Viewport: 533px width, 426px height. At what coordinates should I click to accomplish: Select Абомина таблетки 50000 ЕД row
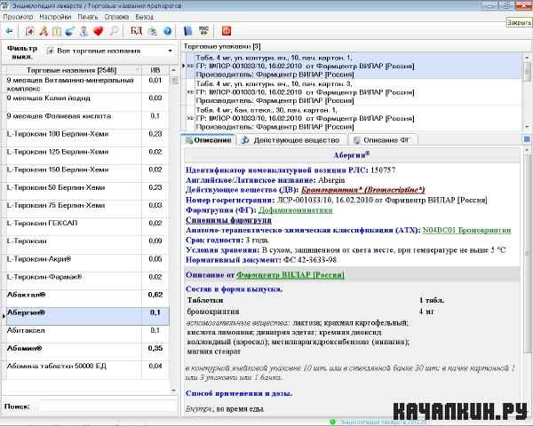pyautogui.click(x=87, y=370)
